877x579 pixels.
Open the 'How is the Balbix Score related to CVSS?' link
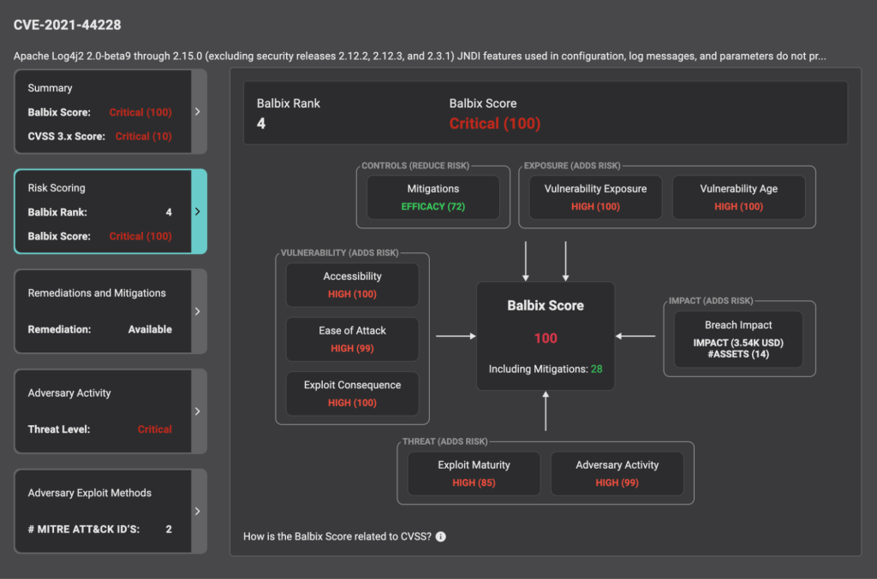coord(337,536)
